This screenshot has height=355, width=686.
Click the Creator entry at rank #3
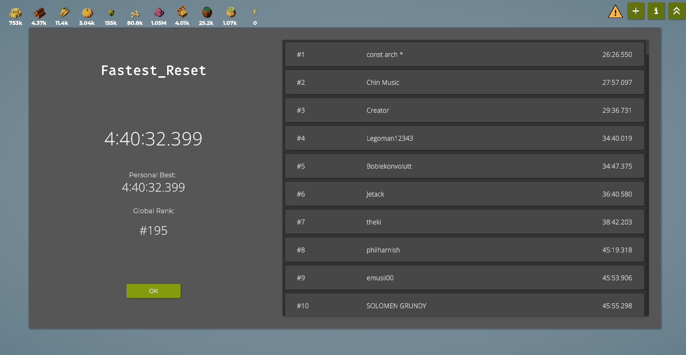tap(464, 110)
